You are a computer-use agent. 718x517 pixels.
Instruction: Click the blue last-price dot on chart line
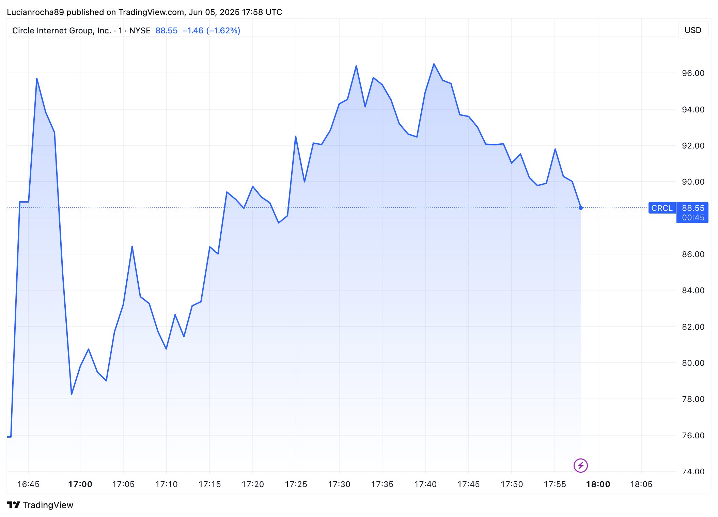pyautogui.click(x=581, y=208)
